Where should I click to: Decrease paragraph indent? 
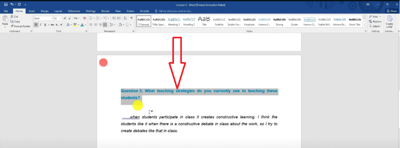(114, 18)
